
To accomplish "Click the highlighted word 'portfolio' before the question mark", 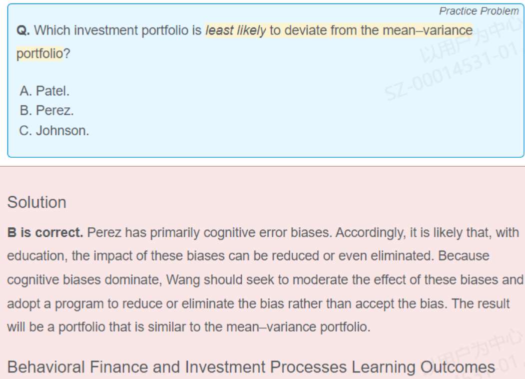I will point(39,53).
